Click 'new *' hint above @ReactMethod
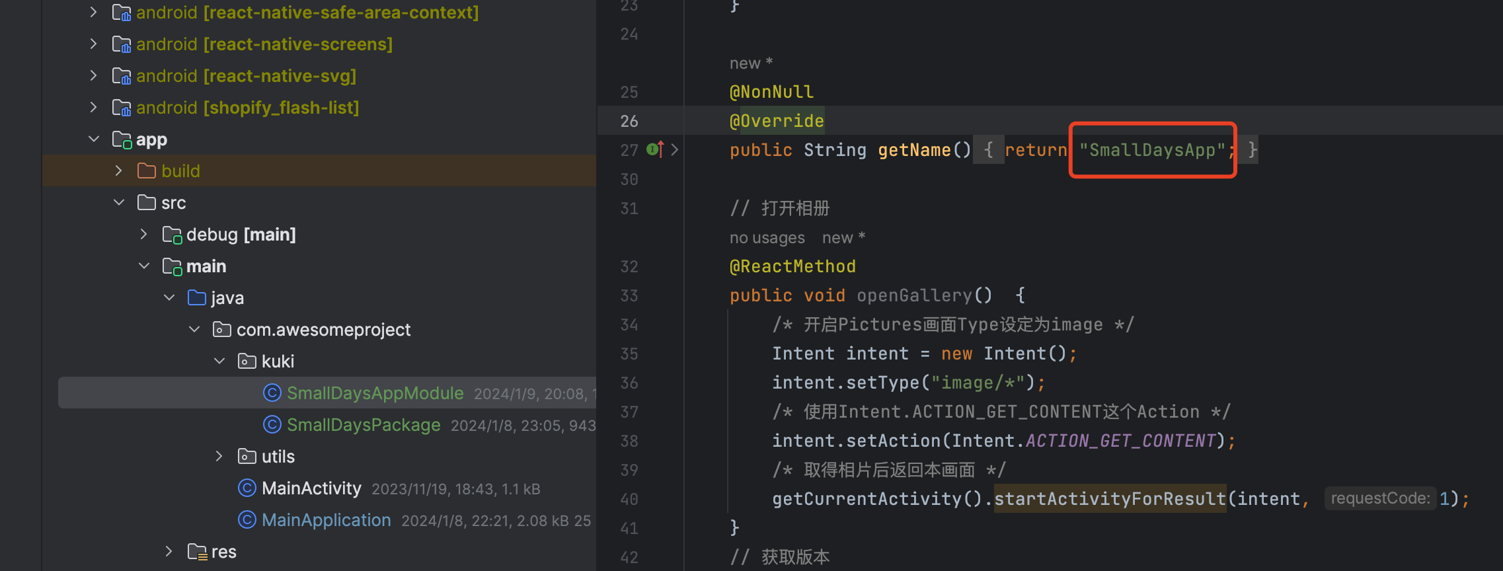The width and height of the screenshot is (1503, 571). tap(844, 237)
